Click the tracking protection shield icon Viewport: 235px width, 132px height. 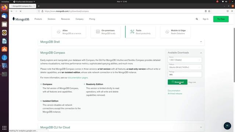point(39,11)
